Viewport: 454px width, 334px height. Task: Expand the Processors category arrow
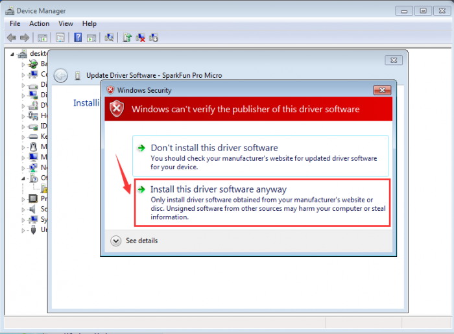[23, 199]
